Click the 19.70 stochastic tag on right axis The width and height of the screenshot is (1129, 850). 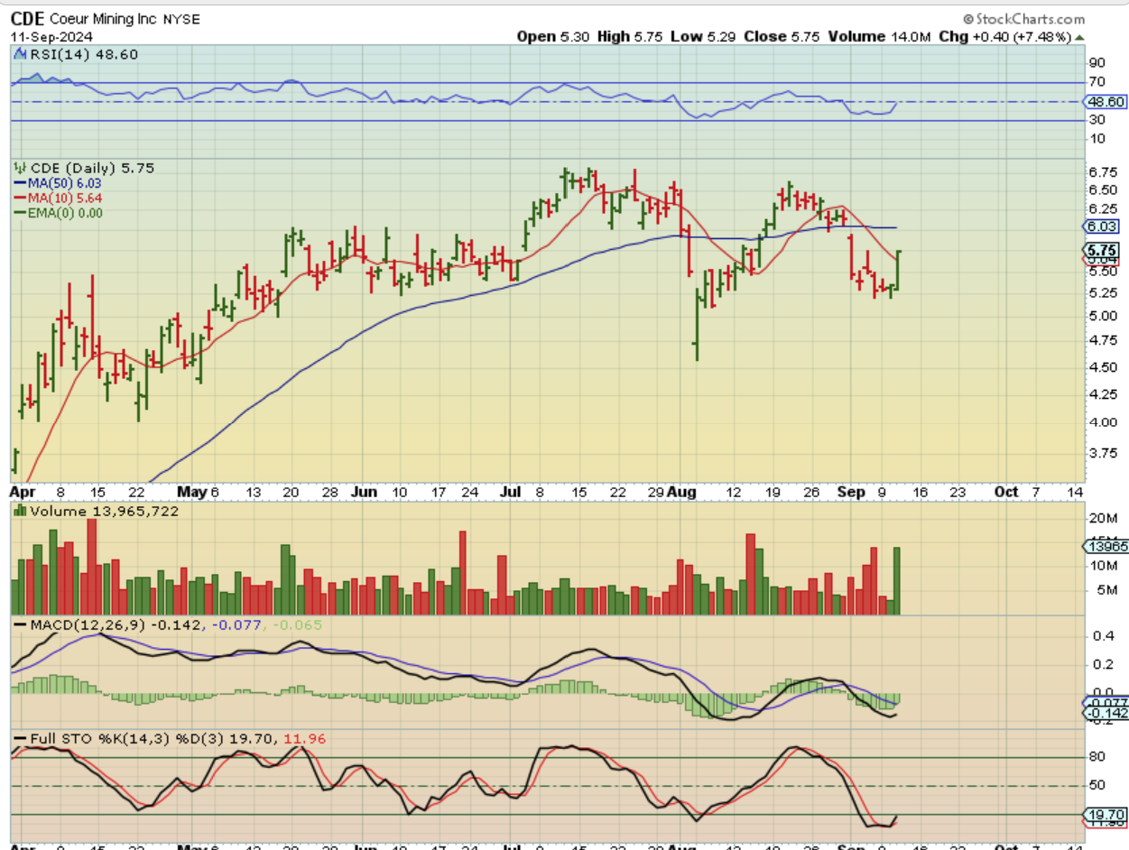1103,813
